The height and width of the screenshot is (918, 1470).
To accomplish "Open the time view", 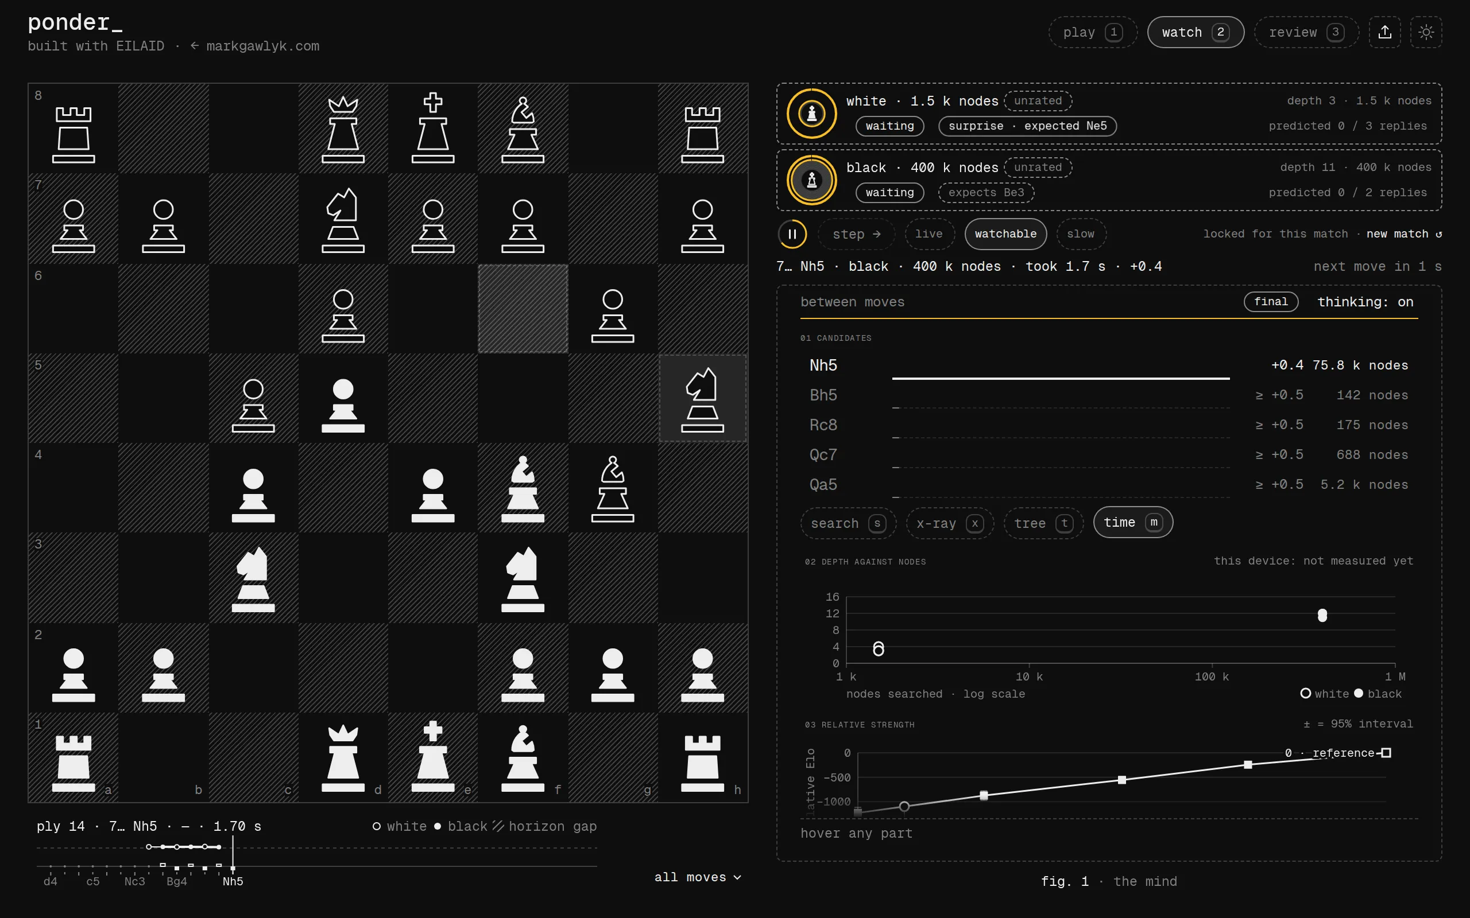I will [x=1133, y=522].
